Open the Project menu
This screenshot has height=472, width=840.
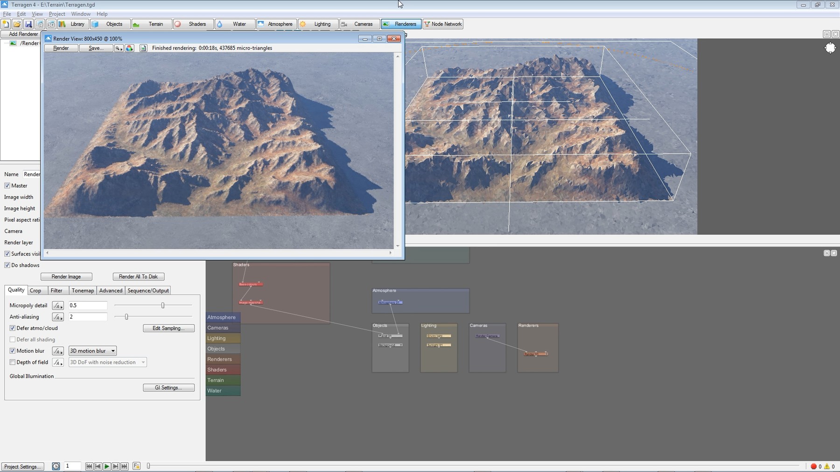tap(57, 14)
